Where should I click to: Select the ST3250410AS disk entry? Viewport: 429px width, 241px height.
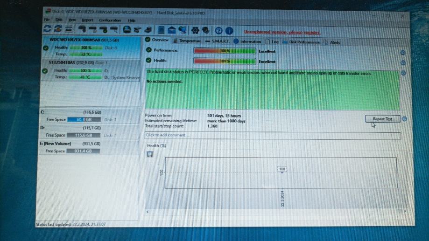click(x=91, y=70)
